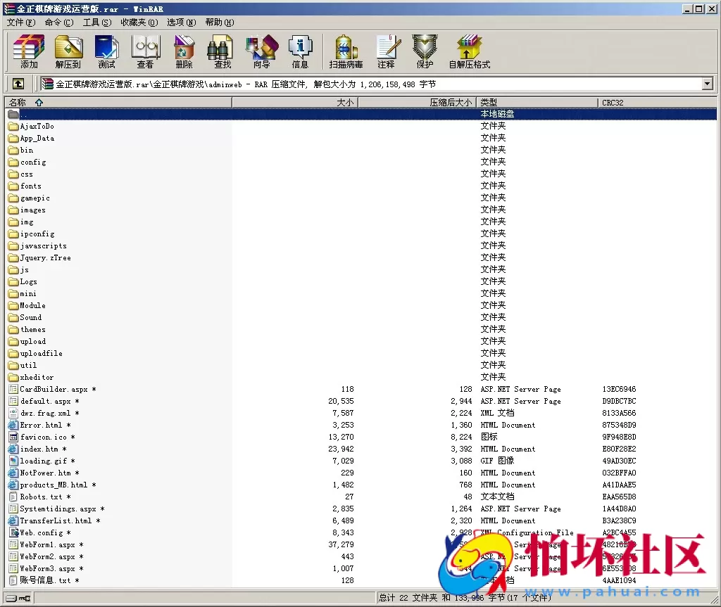
Task: Open the Comment (注释) toolbar icon
Action: pos(386,51)
